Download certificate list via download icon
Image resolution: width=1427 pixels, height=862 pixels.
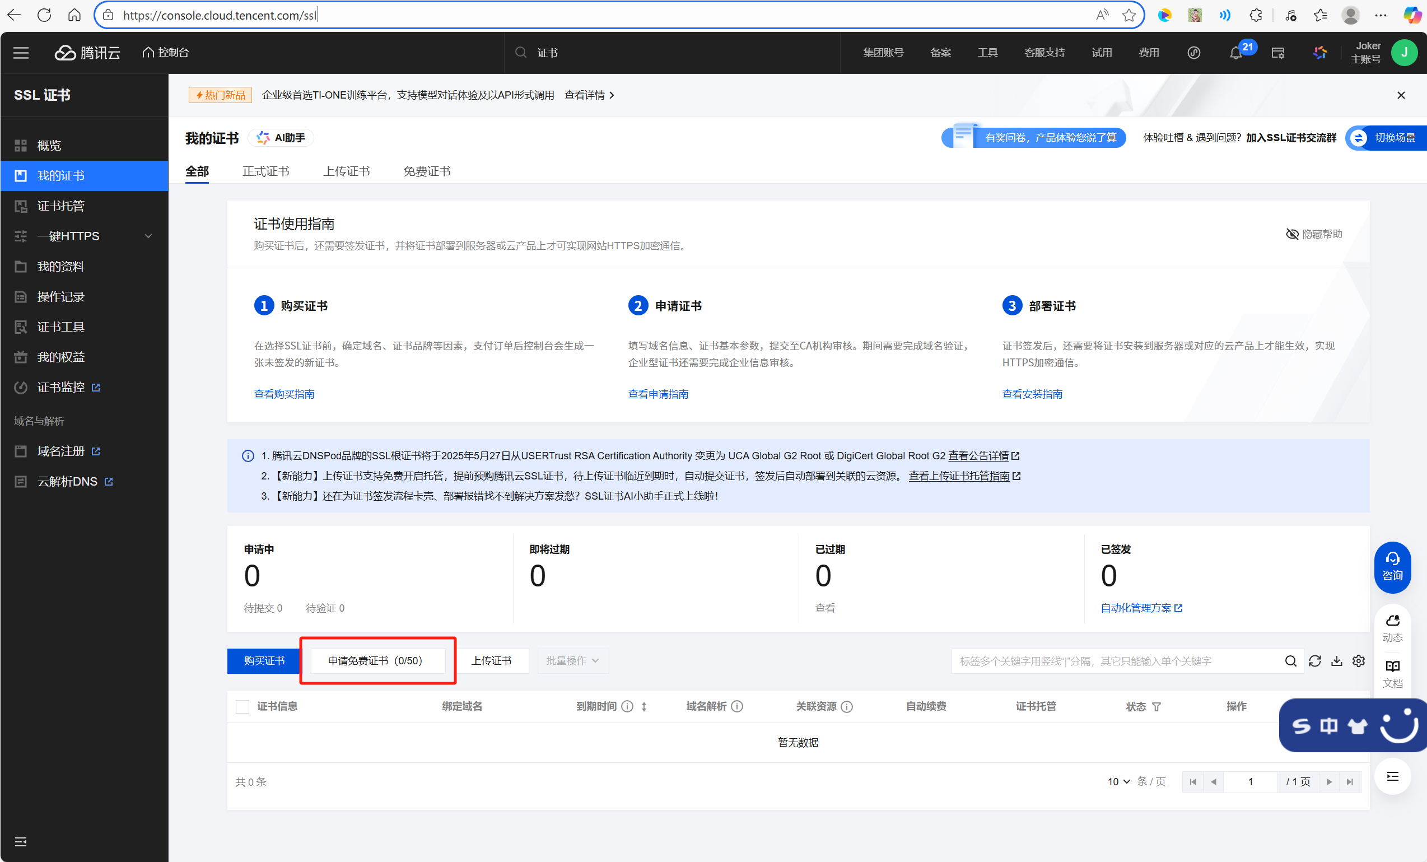[x=1337, y=661]
